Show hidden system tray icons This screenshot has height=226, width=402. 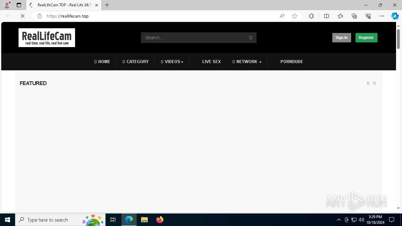point(339,220)
